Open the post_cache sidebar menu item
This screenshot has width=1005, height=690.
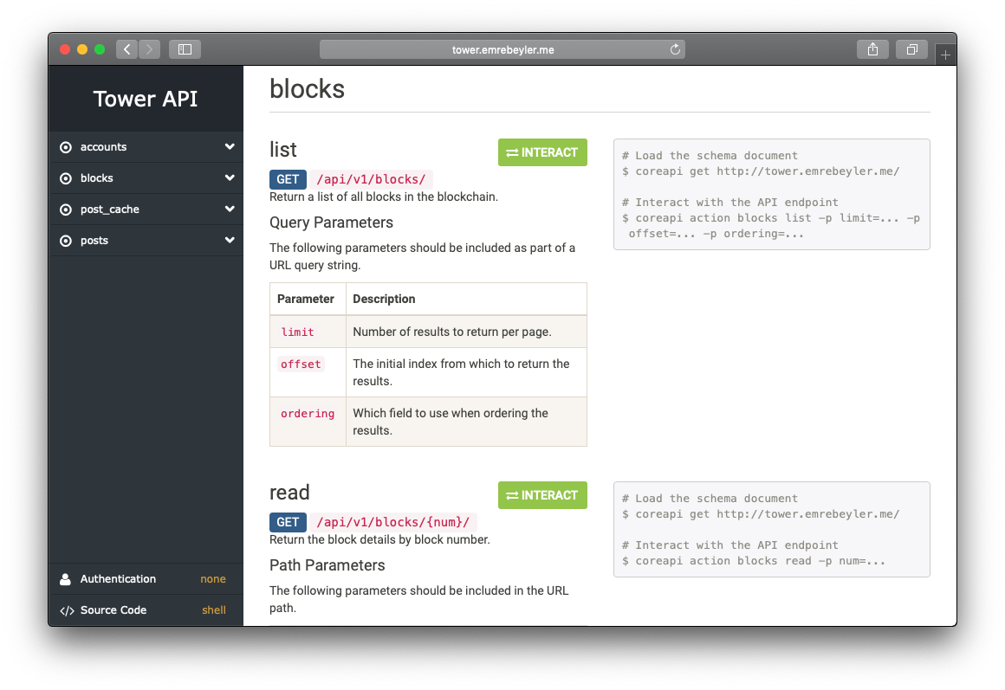point(146,209)
